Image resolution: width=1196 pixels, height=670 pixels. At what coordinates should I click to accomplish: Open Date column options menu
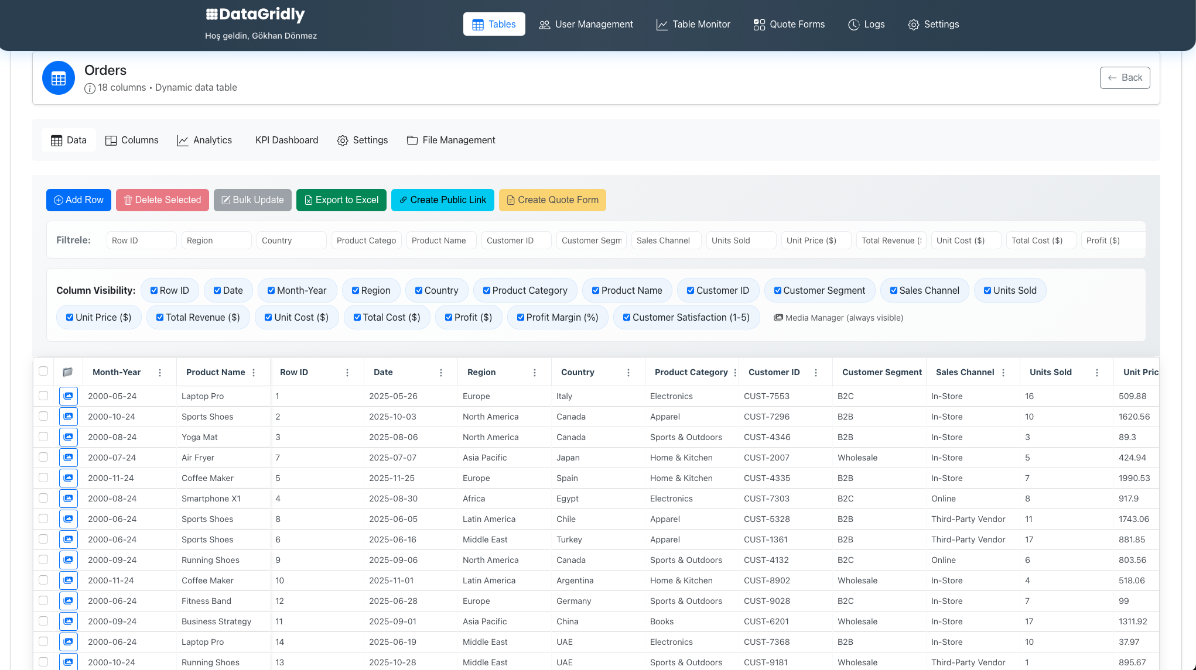click(441, 373)
